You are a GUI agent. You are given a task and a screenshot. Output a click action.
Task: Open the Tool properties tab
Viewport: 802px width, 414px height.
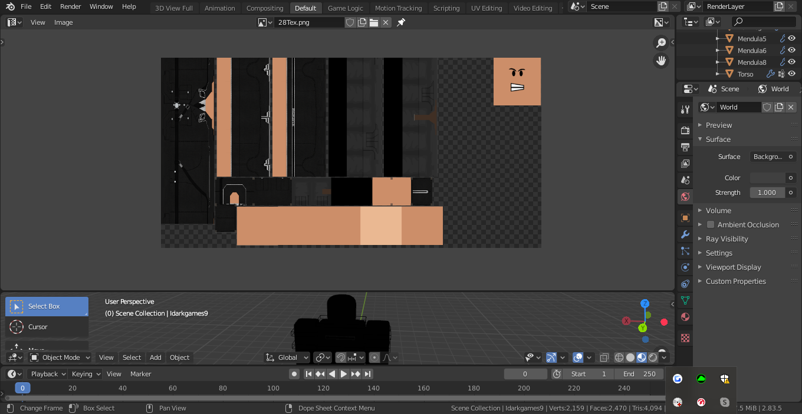tap(685, 110)
